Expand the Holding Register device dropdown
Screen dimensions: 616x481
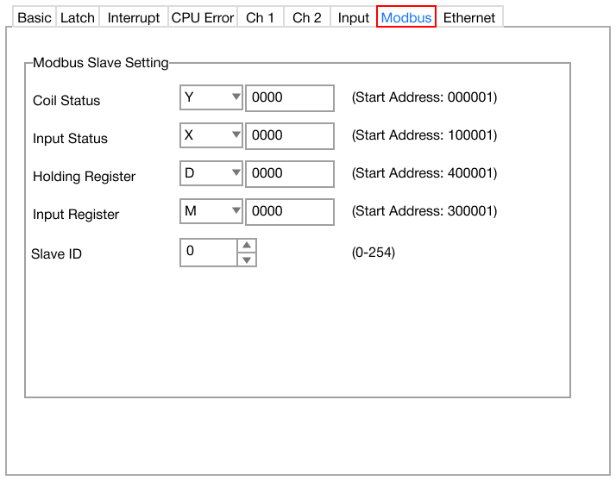(x=211, y=174)
